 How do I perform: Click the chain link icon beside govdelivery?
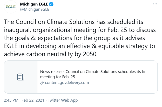(x=42, y=83)
